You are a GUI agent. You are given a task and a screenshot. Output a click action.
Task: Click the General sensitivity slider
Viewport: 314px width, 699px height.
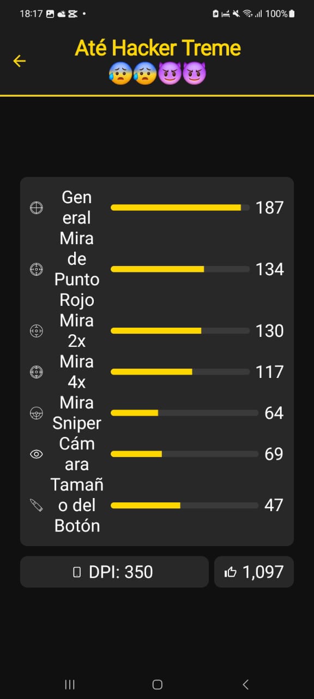pyautogui.click(x=180, y=208)
